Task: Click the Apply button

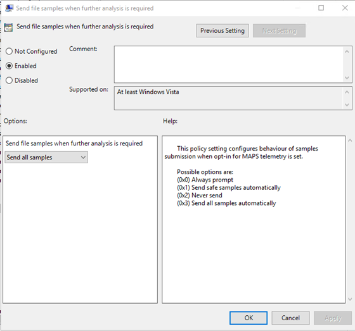Action: 333,318
